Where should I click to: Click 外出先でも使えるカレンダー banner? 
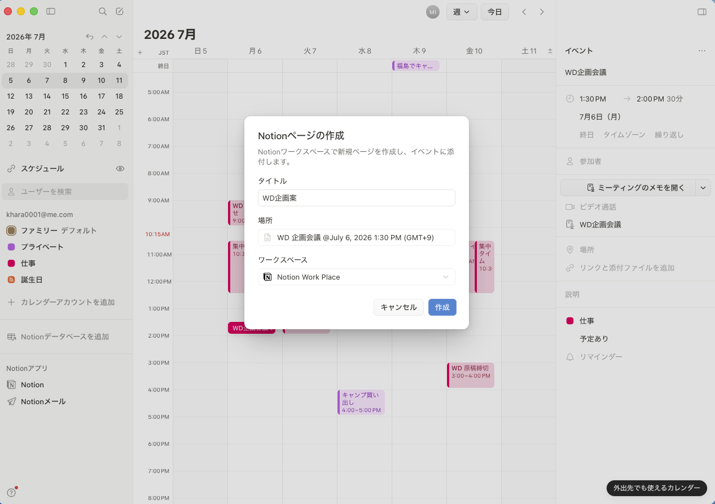point(657,488)
